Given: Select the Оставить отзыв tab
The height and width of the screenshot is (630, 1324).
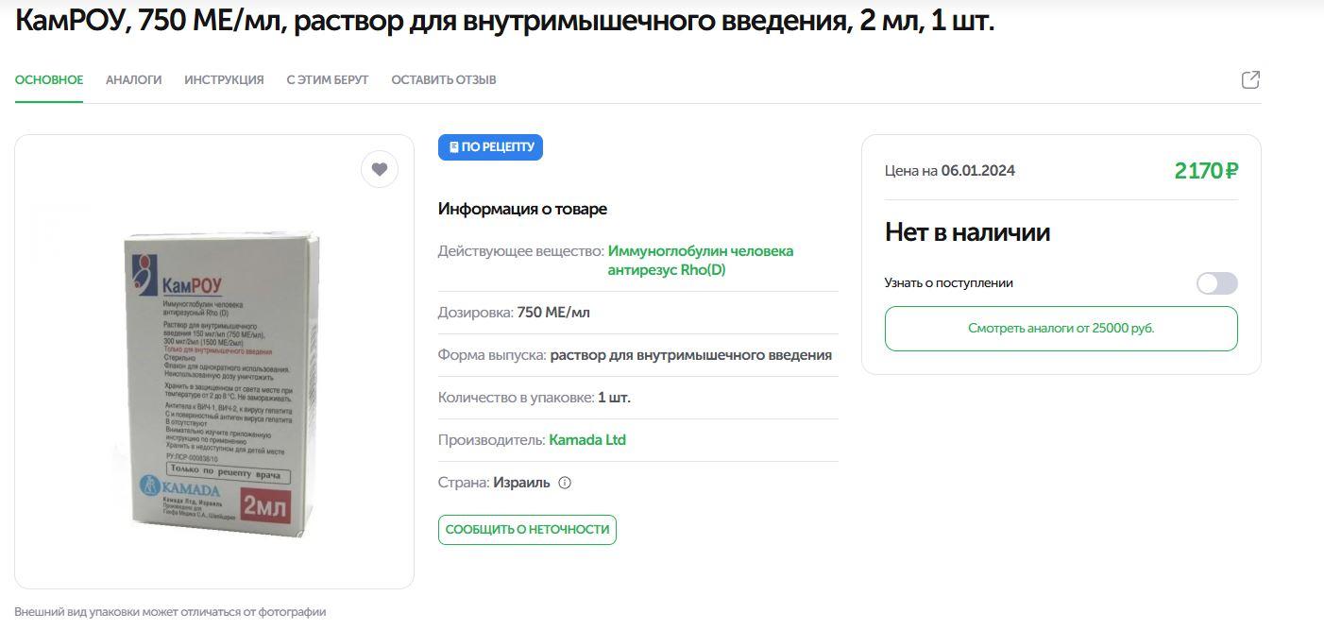Looking at the screenshot, I should pos(444,80).
